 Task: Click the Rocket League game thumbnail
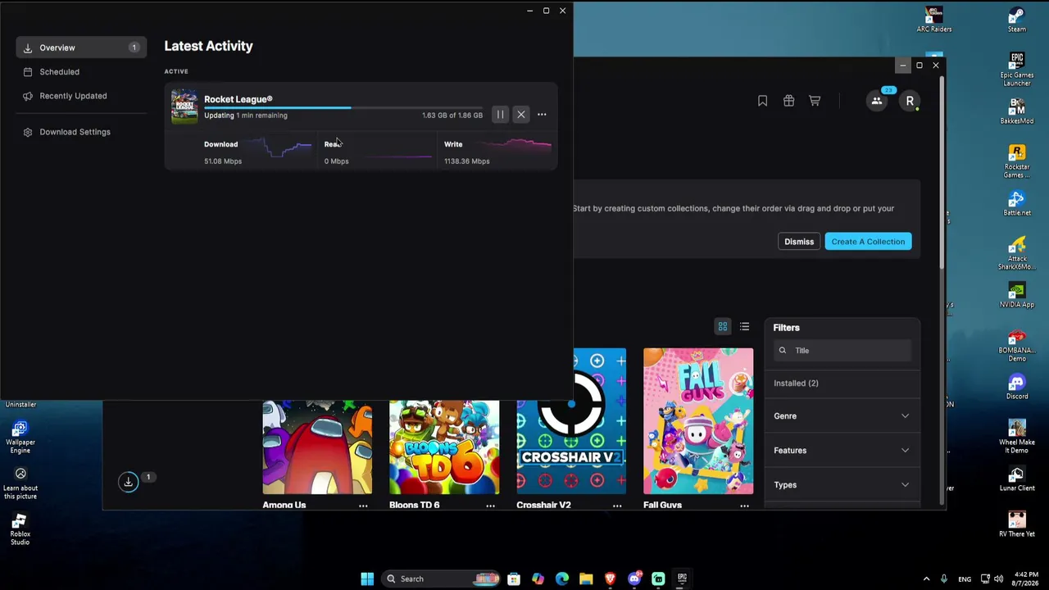(184, 107)
